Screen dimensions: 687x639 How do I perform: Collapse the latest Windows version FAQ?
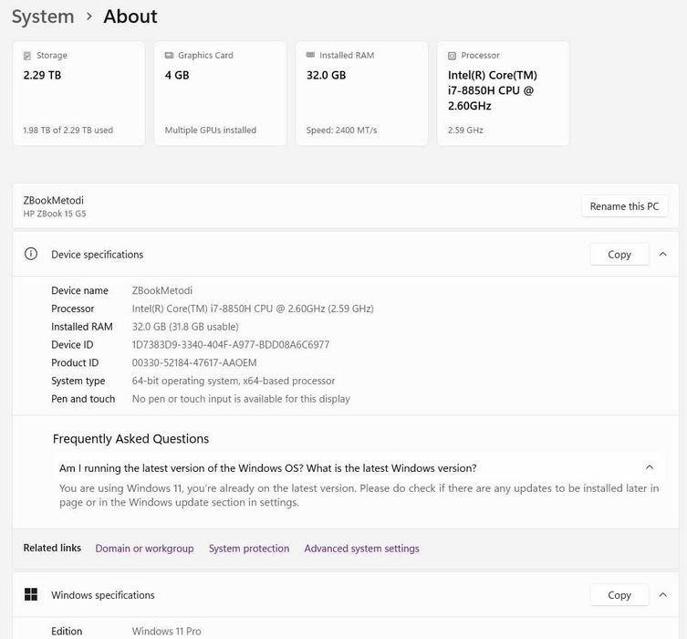650,468
